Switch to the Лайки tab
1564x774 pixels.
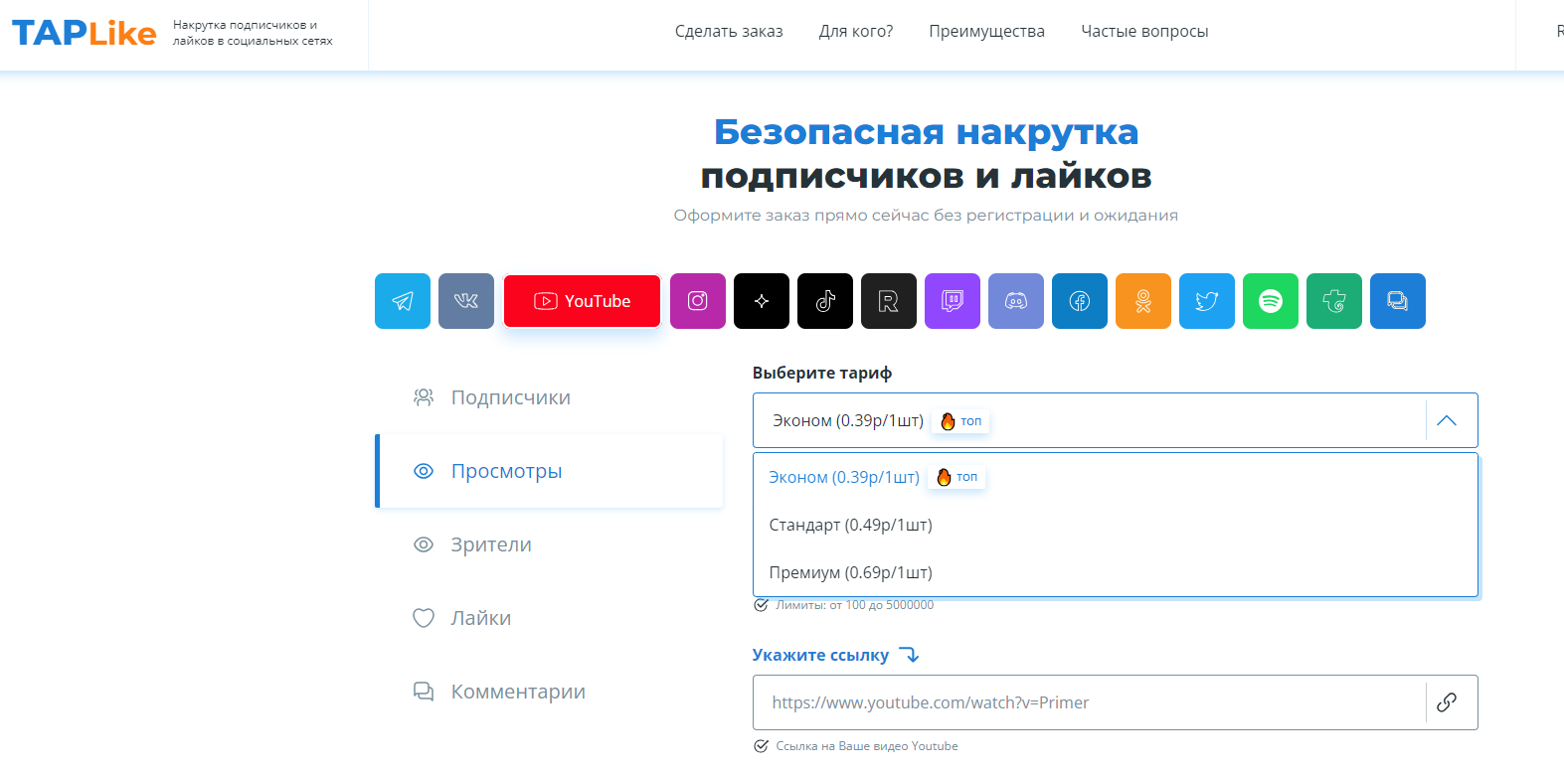pyautogui.click(x=549, y=618)
